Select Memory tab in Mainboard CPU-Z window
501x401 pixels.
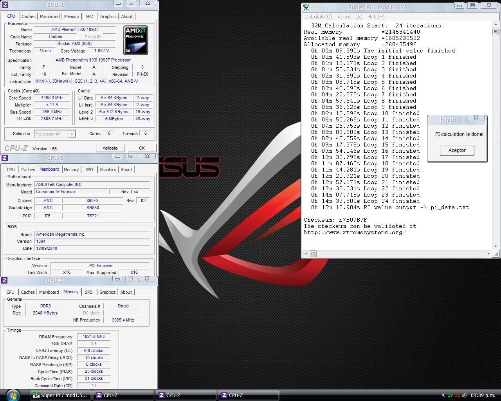coord(71,170)
